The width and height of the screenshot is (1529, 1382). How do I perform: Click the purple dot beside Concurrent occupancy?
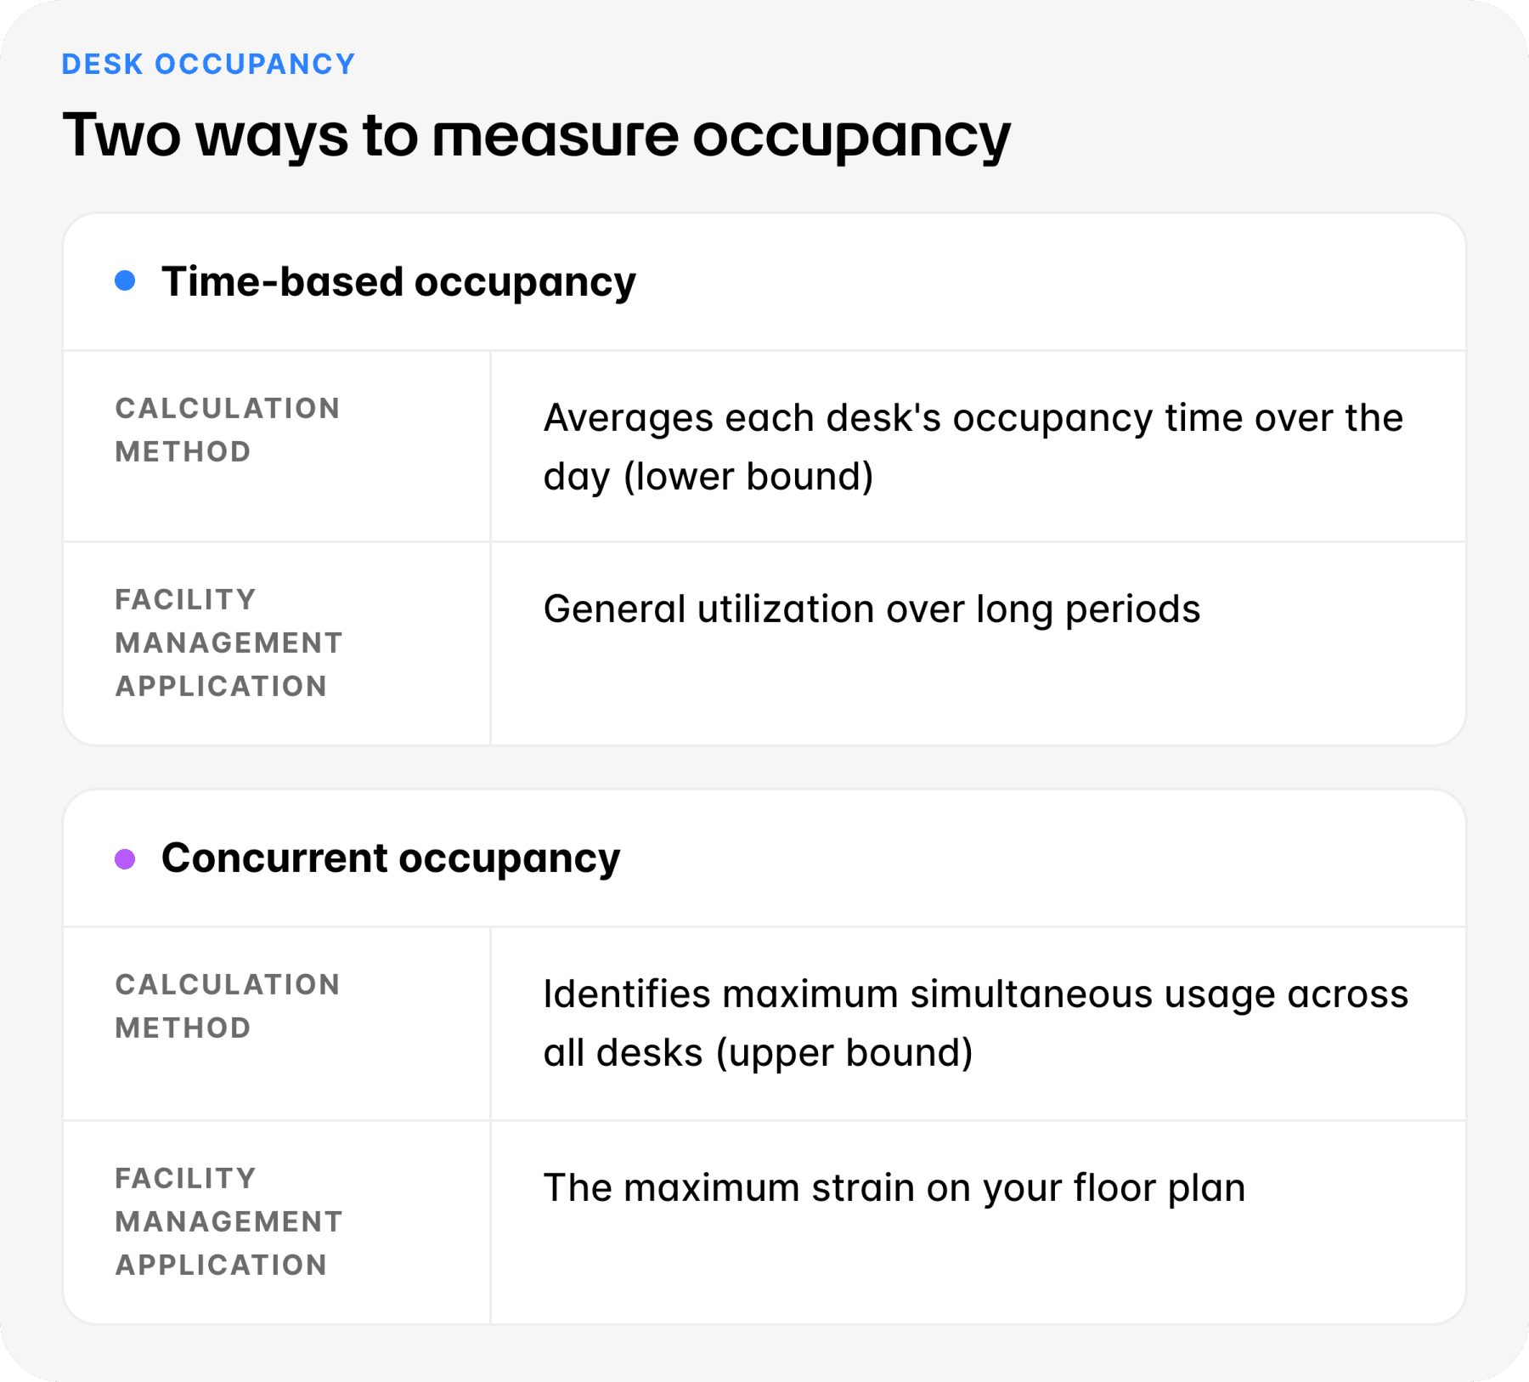[125, 859]
